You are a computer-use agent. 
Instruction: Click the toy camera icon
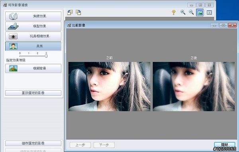13,36
